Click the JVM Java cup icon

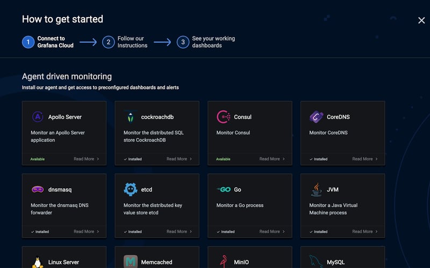pyautogui.click(x=317, y=189)
